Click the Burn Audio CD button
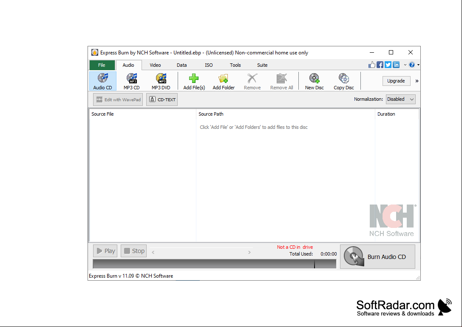 point(377,256)
